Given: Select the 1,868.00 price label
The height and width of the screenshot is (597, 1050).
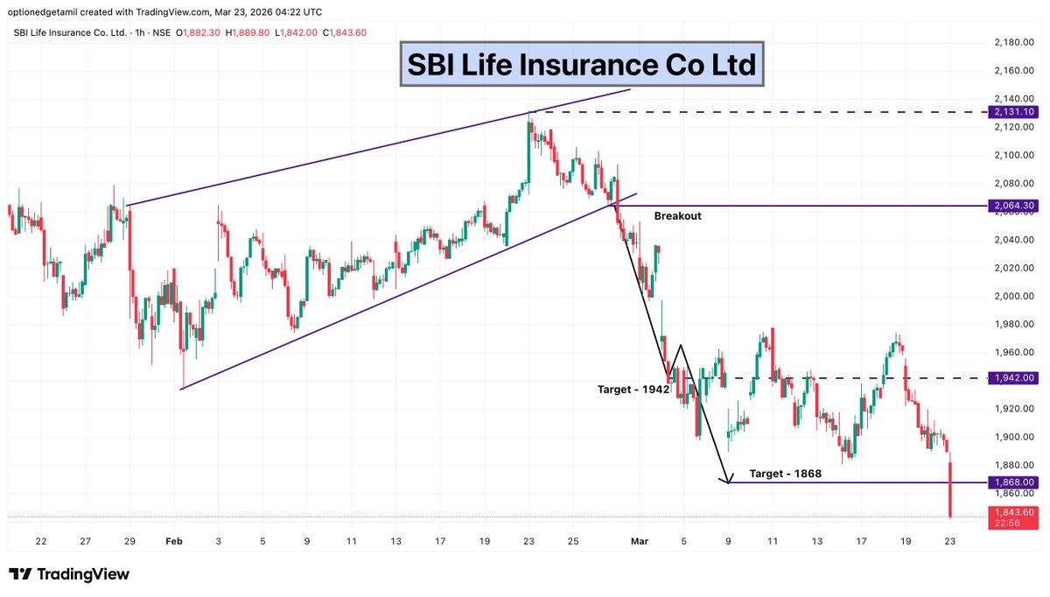Looking at the screenshot, I should coord(1013,482).
